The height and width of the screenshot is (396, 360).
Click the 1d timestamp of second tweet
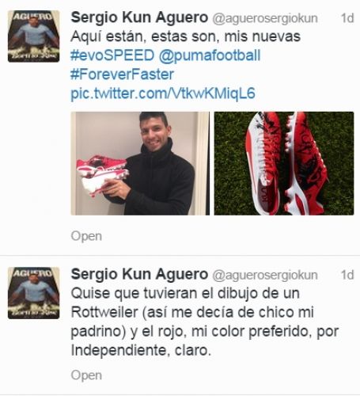347,275
